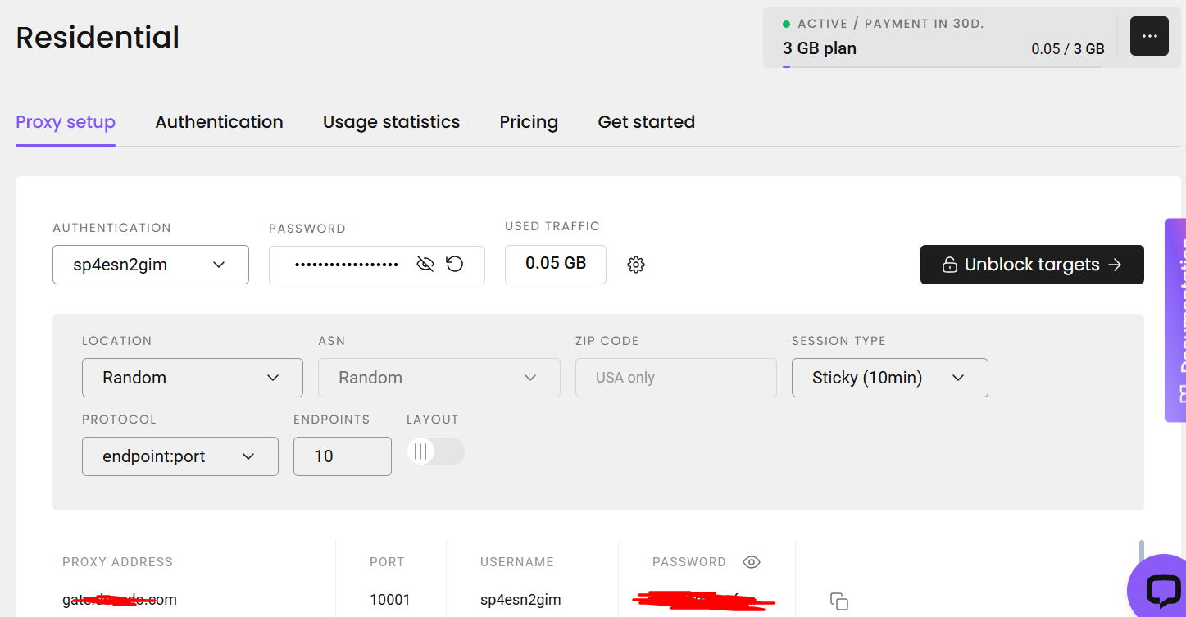Go to the Pricing tab
Viewport: 1186px width, 617px height.
pos(529,122)
